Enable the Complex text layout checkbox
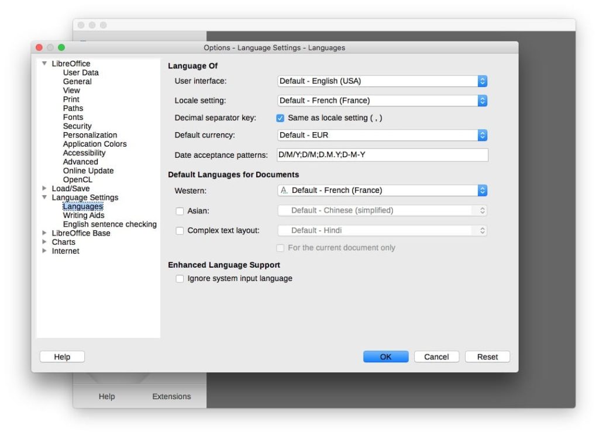599x436 pixels. click(x=180, y=231)
